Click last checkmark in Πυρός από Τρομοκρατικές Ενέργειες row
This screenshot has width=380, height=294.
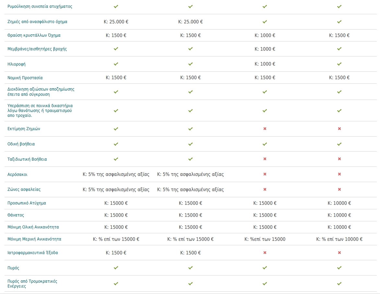pyautogui.click(x=339, y=284)
